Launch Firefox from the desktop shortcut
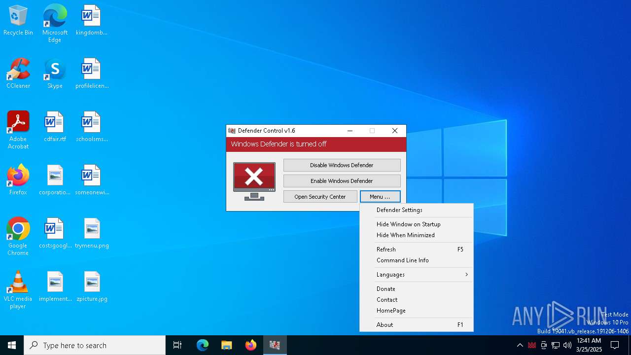The width and height of the screenshot is (631, 355). coord(18,180)
